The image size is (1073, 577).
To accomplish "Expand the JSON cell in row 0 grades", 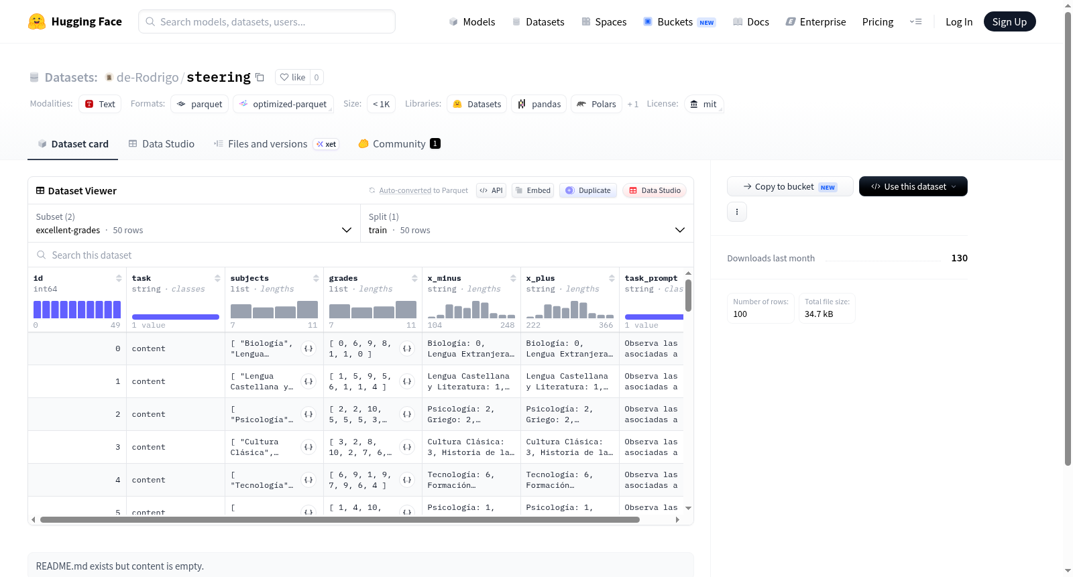I will 407,348.
